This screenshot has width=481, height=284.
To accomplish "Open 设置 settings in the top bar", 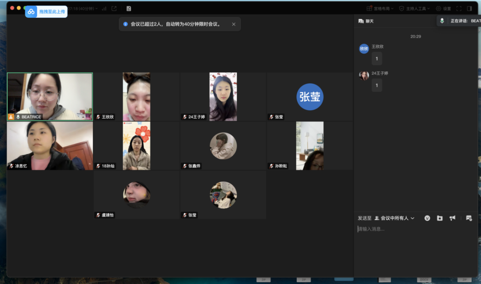I will pos(444,8).
